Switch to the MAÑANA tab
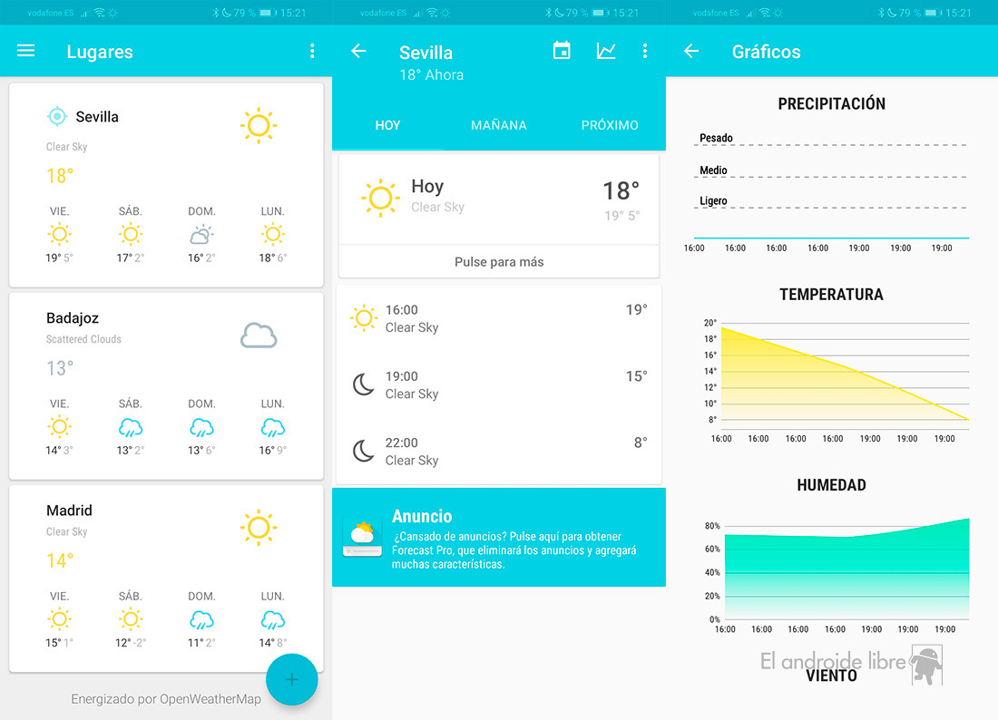The height and width of the screenshot is (720, 998). pyautogui.click(x=498, y=125)
